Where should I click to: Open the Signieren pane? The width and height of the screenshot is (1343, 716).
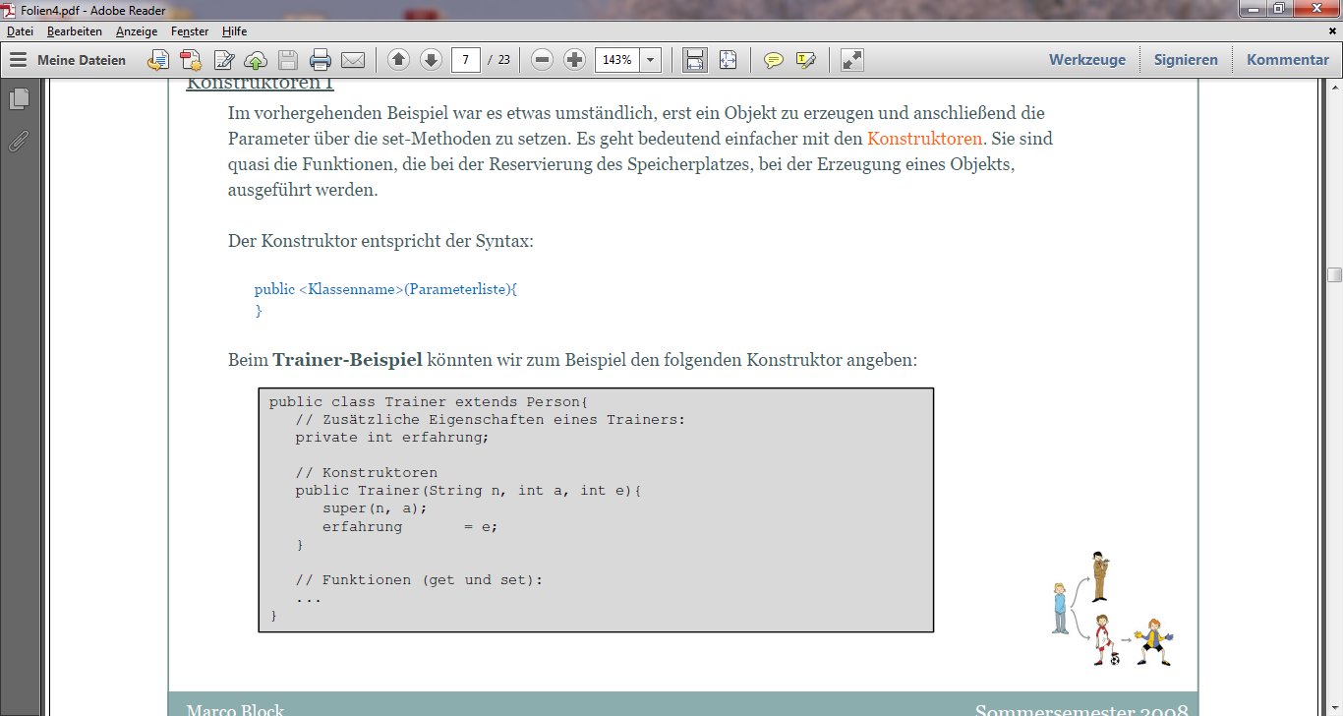click(x=1186, y=60)
